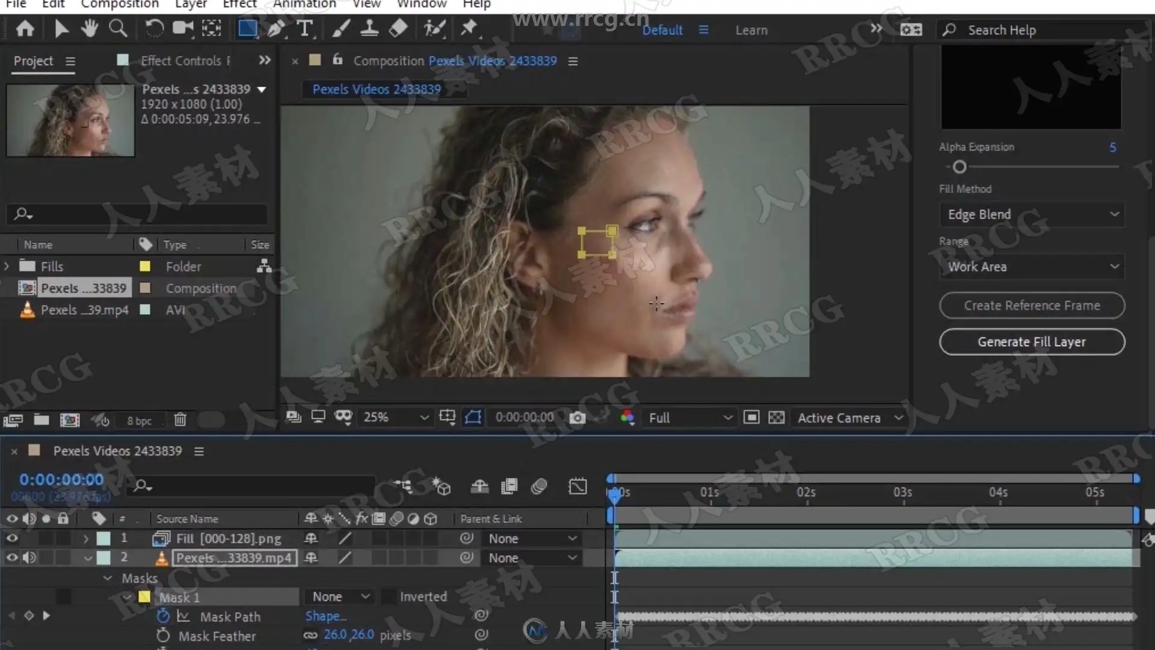Select the Selection arrow tool
This screenshot has width=1155, height=650.
pos(61,28)
